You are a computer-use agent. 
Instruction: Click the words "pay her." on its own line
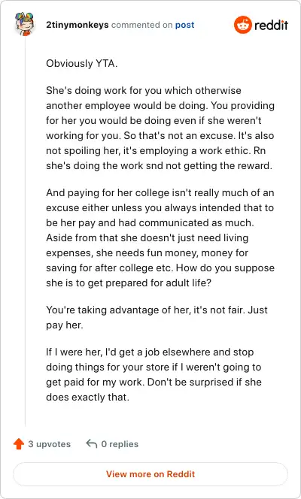pyautogui.click(x=65, y=325)
